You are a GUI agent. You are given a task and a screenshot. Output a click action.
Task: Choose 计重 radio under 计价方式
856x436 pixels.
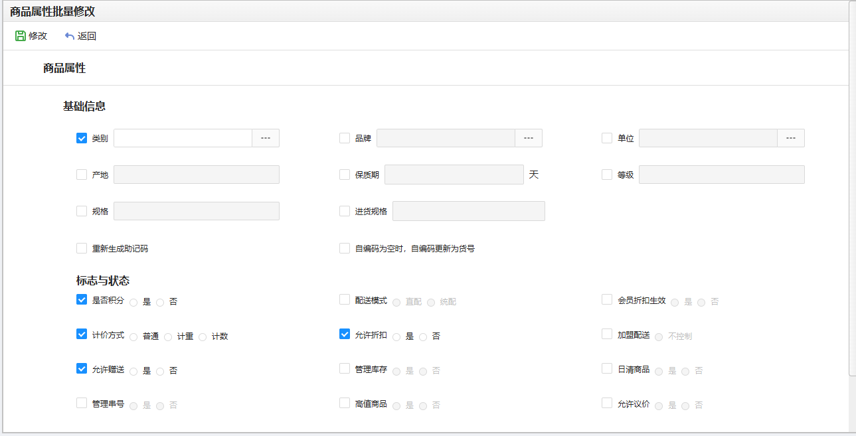[x=168, y=337]
